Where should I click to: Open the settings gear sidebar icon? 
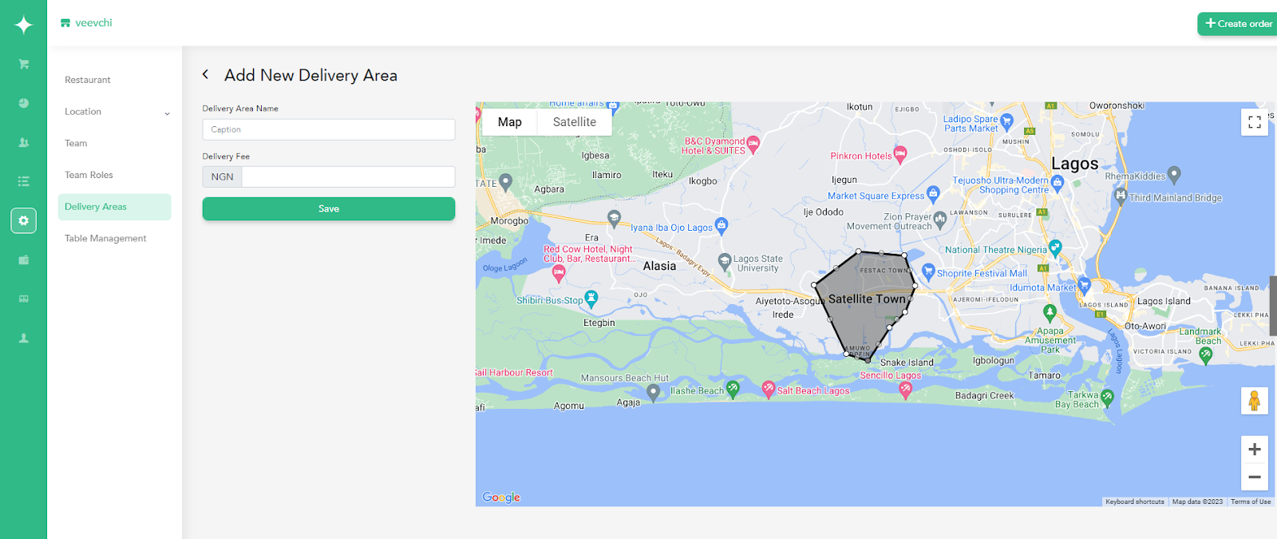click(24, 220)
